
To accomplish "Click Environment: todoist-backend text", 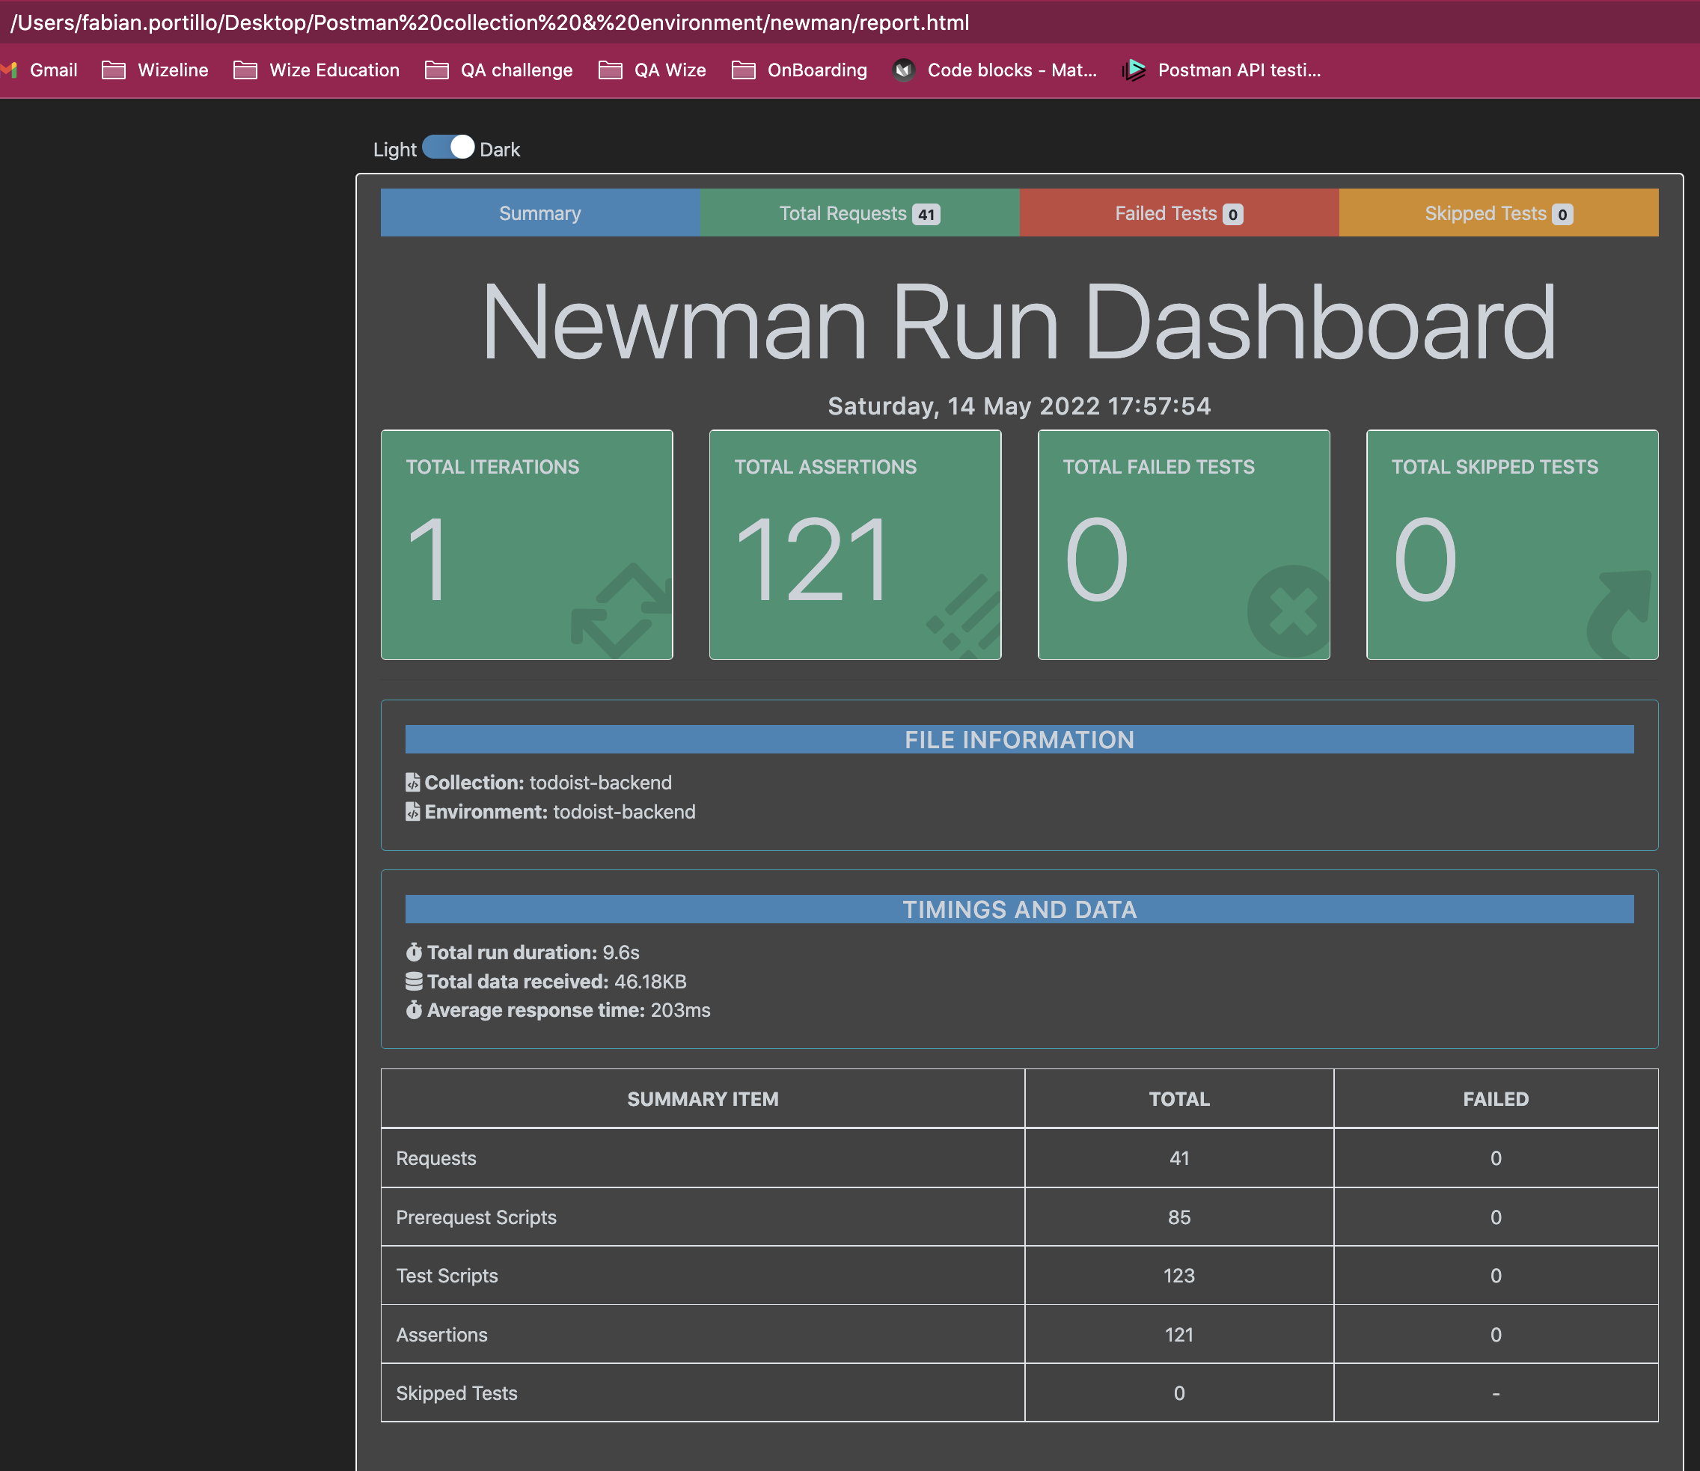I will point(560,812).
